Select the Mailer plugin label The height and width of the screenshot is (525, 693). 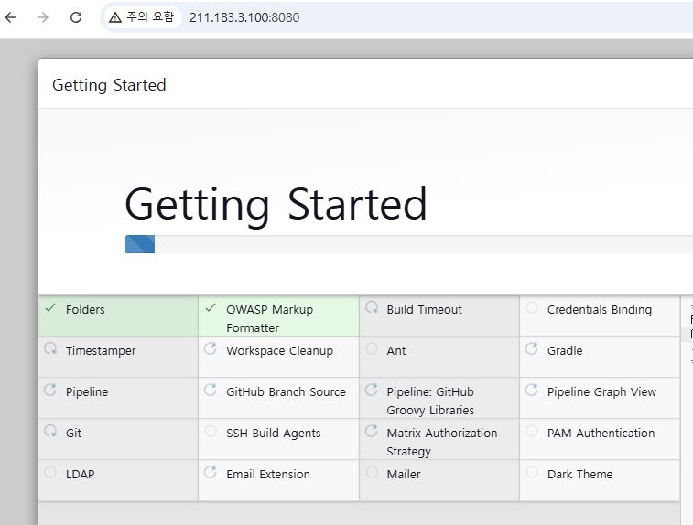click(404, 474)
